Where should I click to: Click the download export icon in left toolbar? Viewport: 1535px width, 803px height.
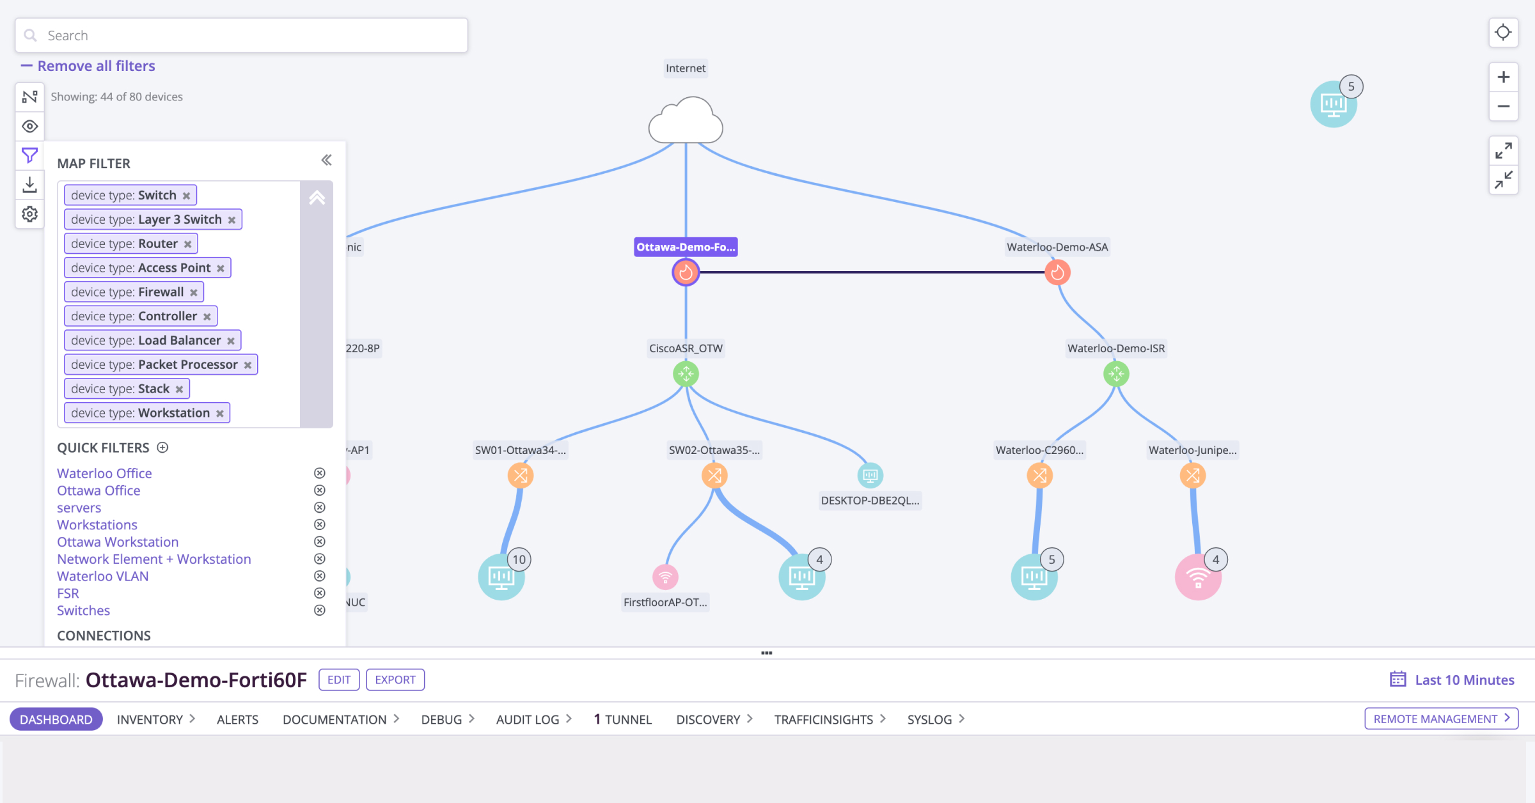click(30, 185)
